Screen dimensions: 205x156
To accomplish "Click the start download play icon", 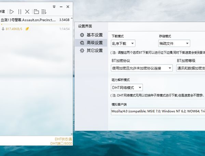I will (x=12, y=12).
